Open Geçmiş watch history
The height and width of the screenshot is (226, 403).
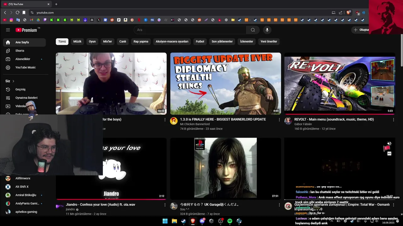pyautogui.click(x=24, y=89)
